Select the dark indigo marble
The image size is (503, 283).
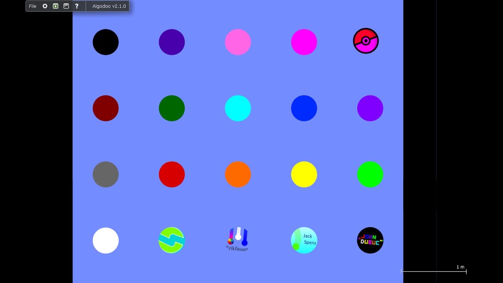coord(172,42)
